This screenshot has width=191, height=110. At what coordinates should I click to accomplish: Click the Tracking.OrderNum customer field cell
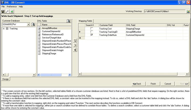pyautogui.click(x=112, y=35)
